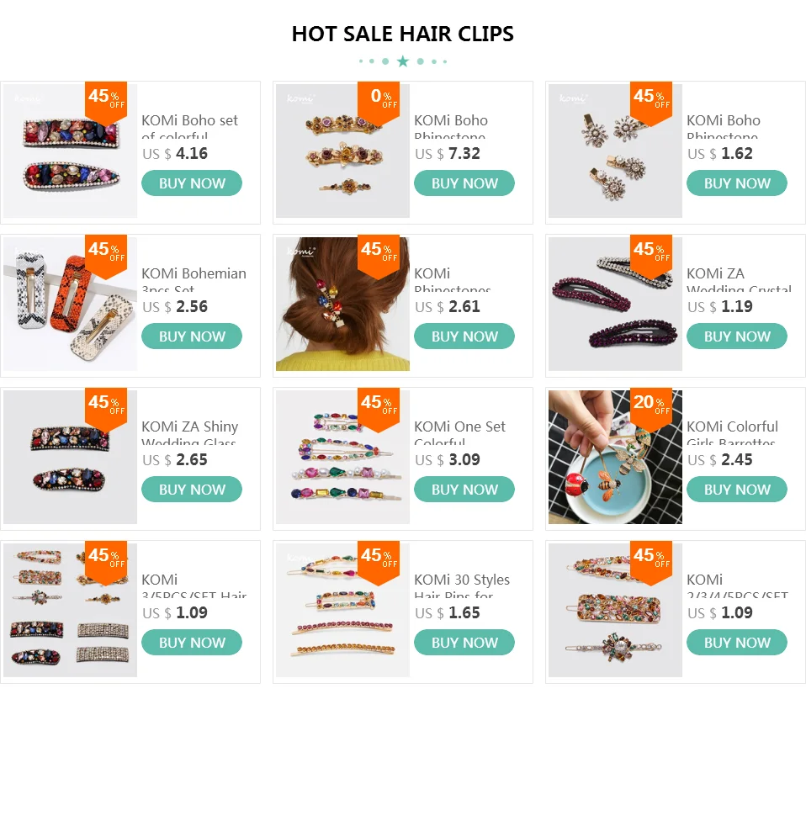Open the KOMi 30 Styles Hair Pins link
The image size is (806, 837).
click(462, 587)
